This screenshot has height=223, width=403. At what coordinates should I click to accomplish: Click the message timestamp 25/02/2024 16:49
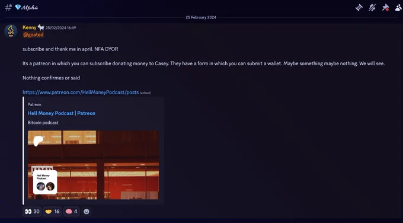coord(60,28)
